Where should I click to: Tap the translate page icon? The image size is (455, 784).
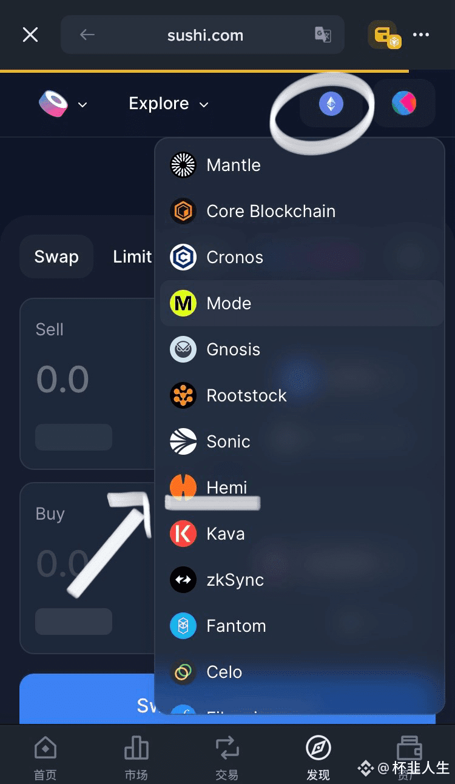click(323, 35)
